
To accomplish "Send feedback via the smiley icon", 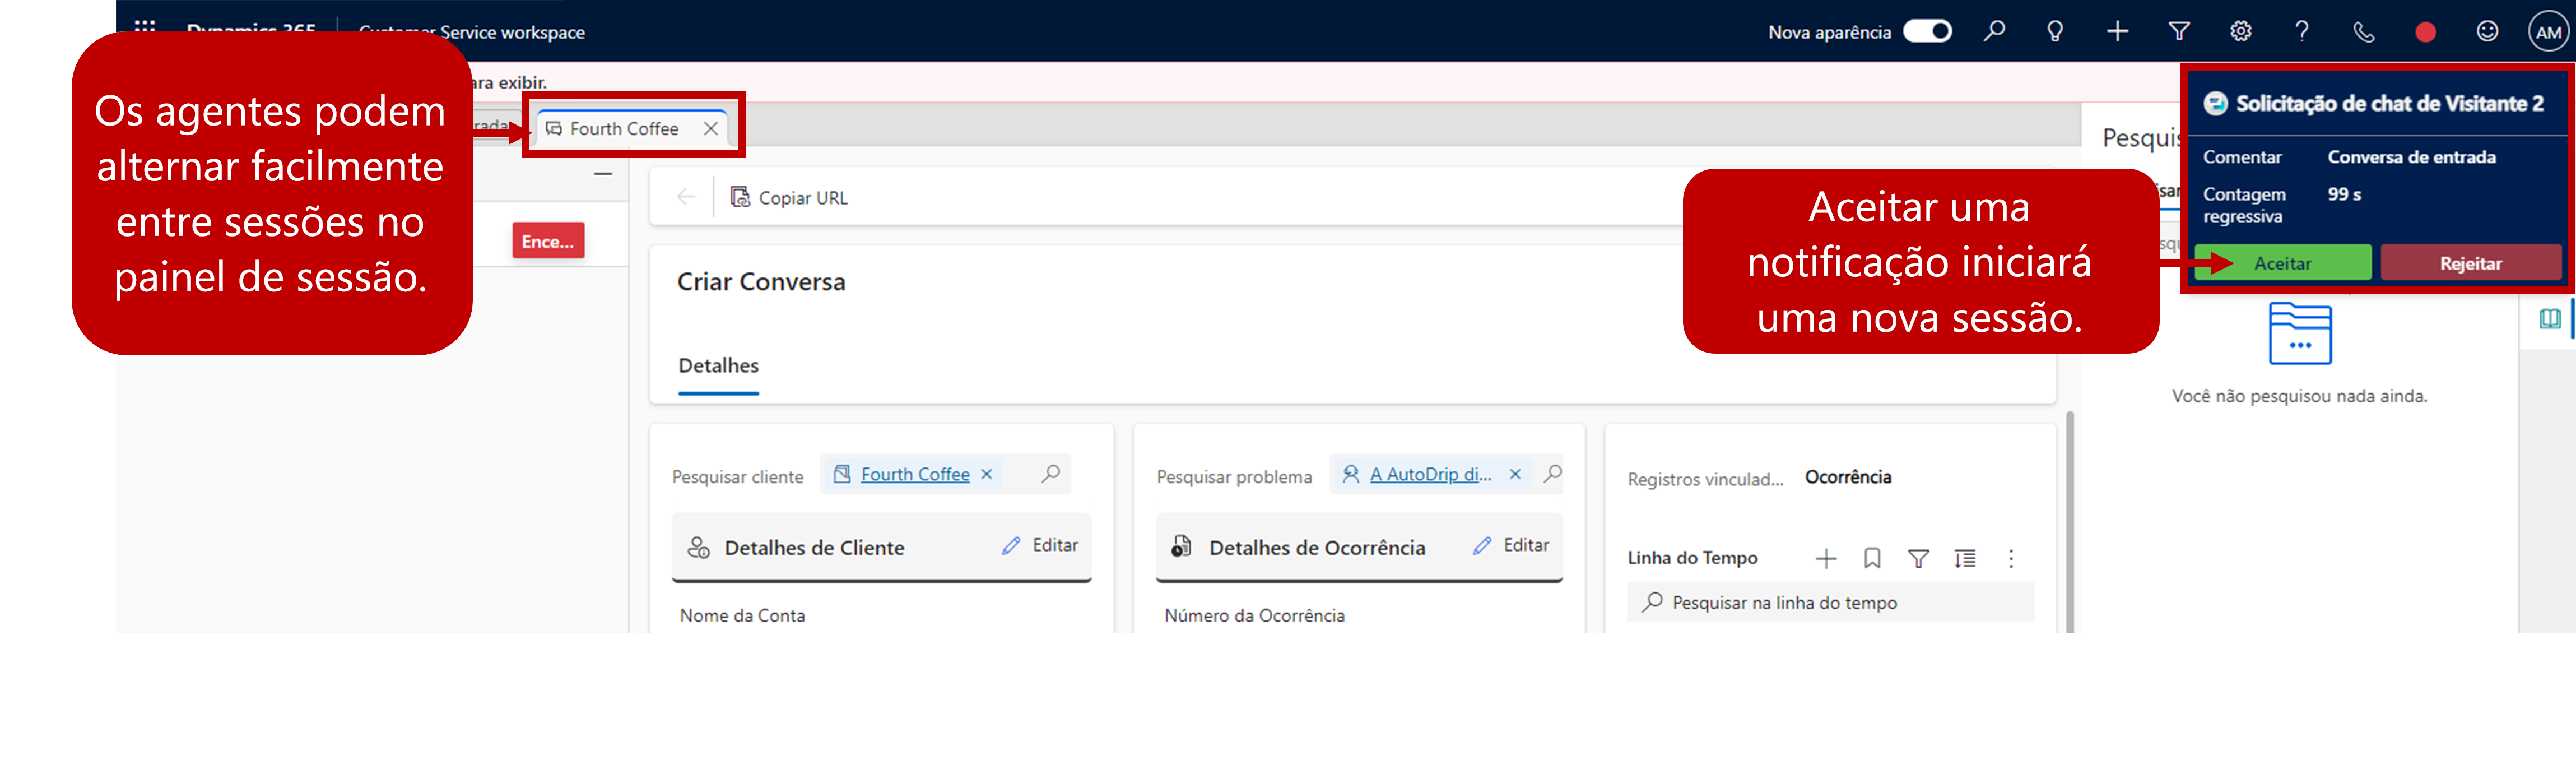I will (2487, 31).
